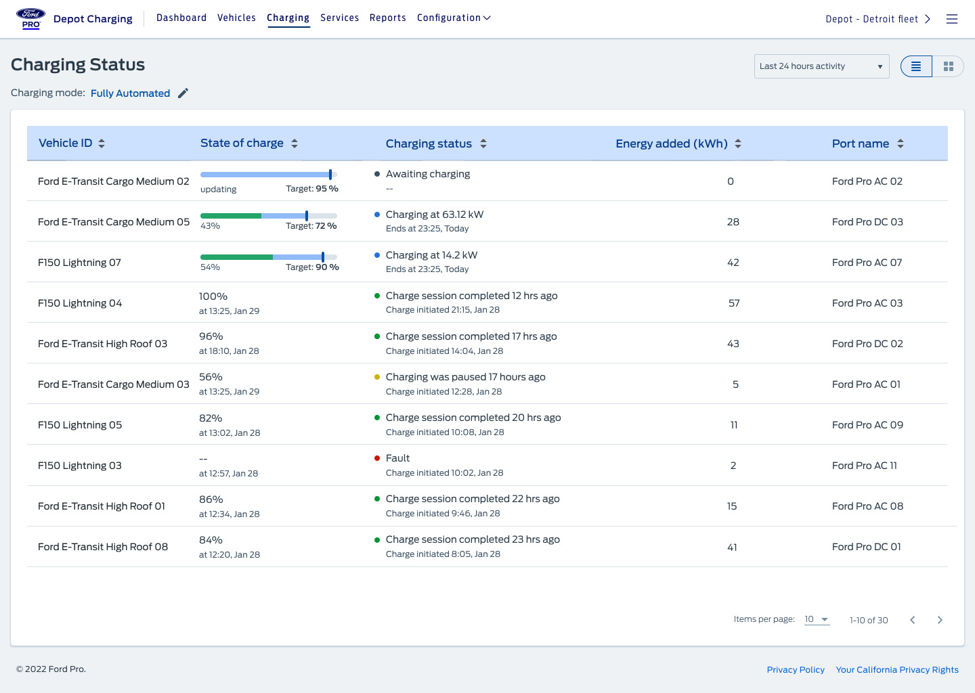Select Ford E-Transit Cargo Medium 05
Image resolution: width=975 pixels, height=693 pixels.
114,222
